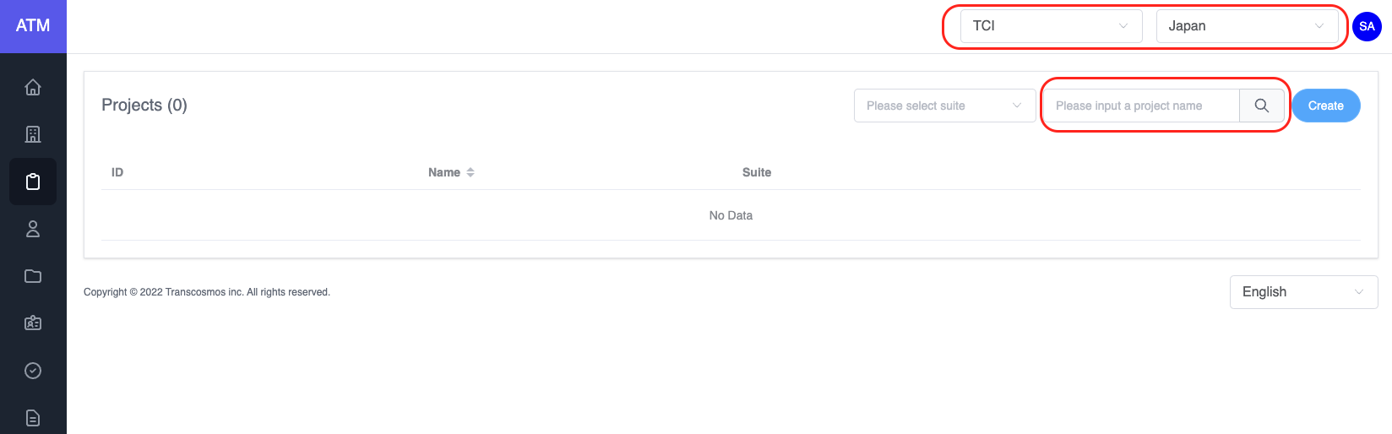The image size is (1392, 434).
Task: Click the ID column header
Action: point(117,172)
